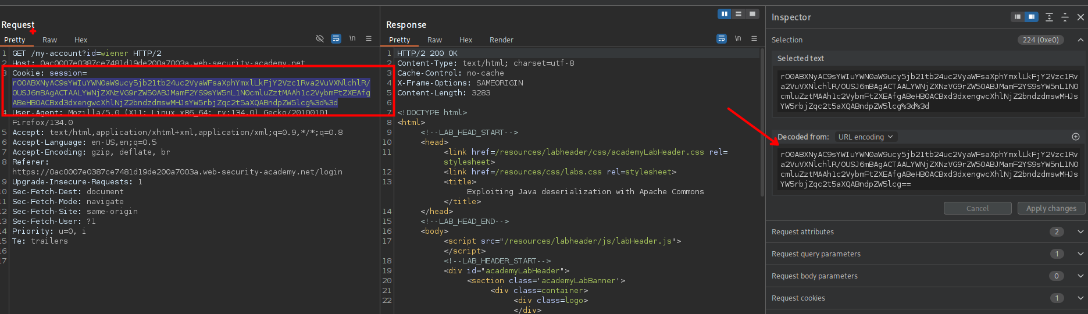The image size is (1088, 314).
Task: Toggle word wrap in the Request pane
Action: (336, 39)
